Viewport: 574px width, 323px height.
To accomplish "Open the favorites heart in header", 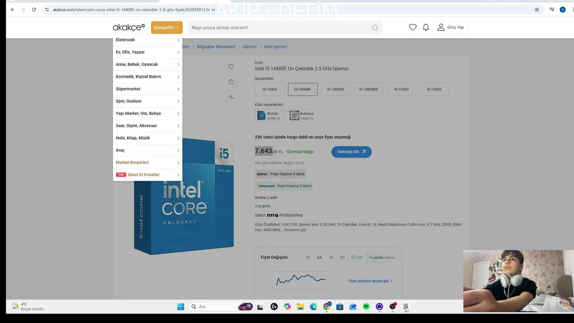I will tap(413, 27).
